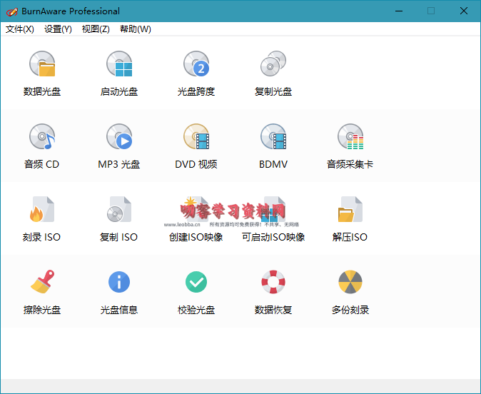481x394 pixels.
Task: Open the 刻录 ISO burn tool
Action: (42, 210)
